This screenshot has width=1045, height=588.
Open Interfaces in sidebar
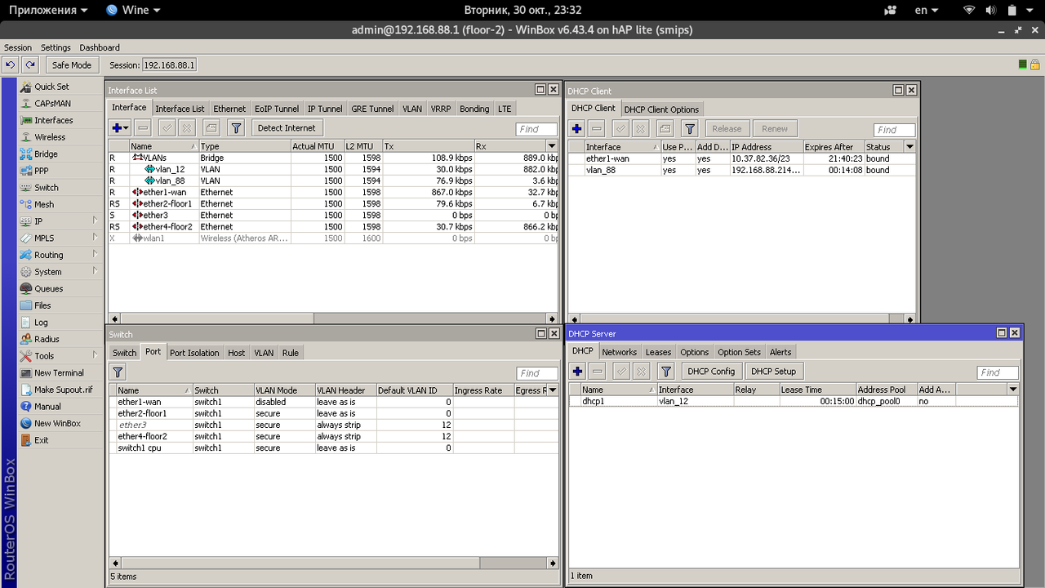tap(53, 120)
